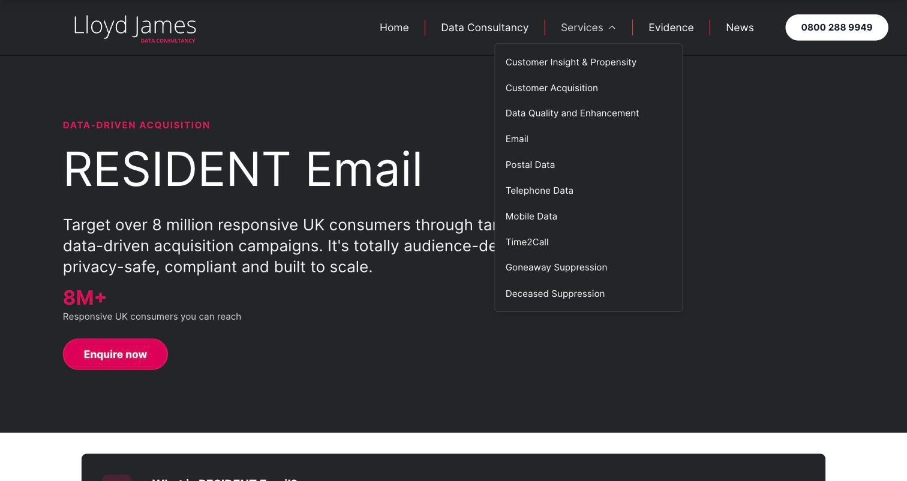Click the Enquire now button
Image resolution: width=907 pixels, height=481 pixels.
115,354
